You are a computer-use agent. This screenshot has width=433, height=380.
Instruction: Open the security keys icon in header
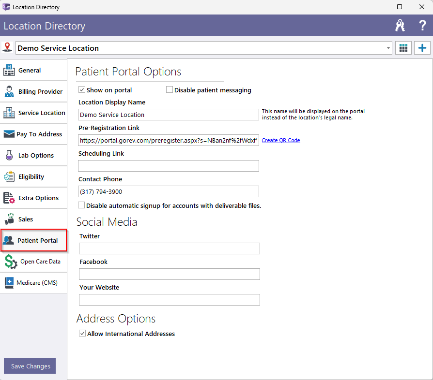400,26
